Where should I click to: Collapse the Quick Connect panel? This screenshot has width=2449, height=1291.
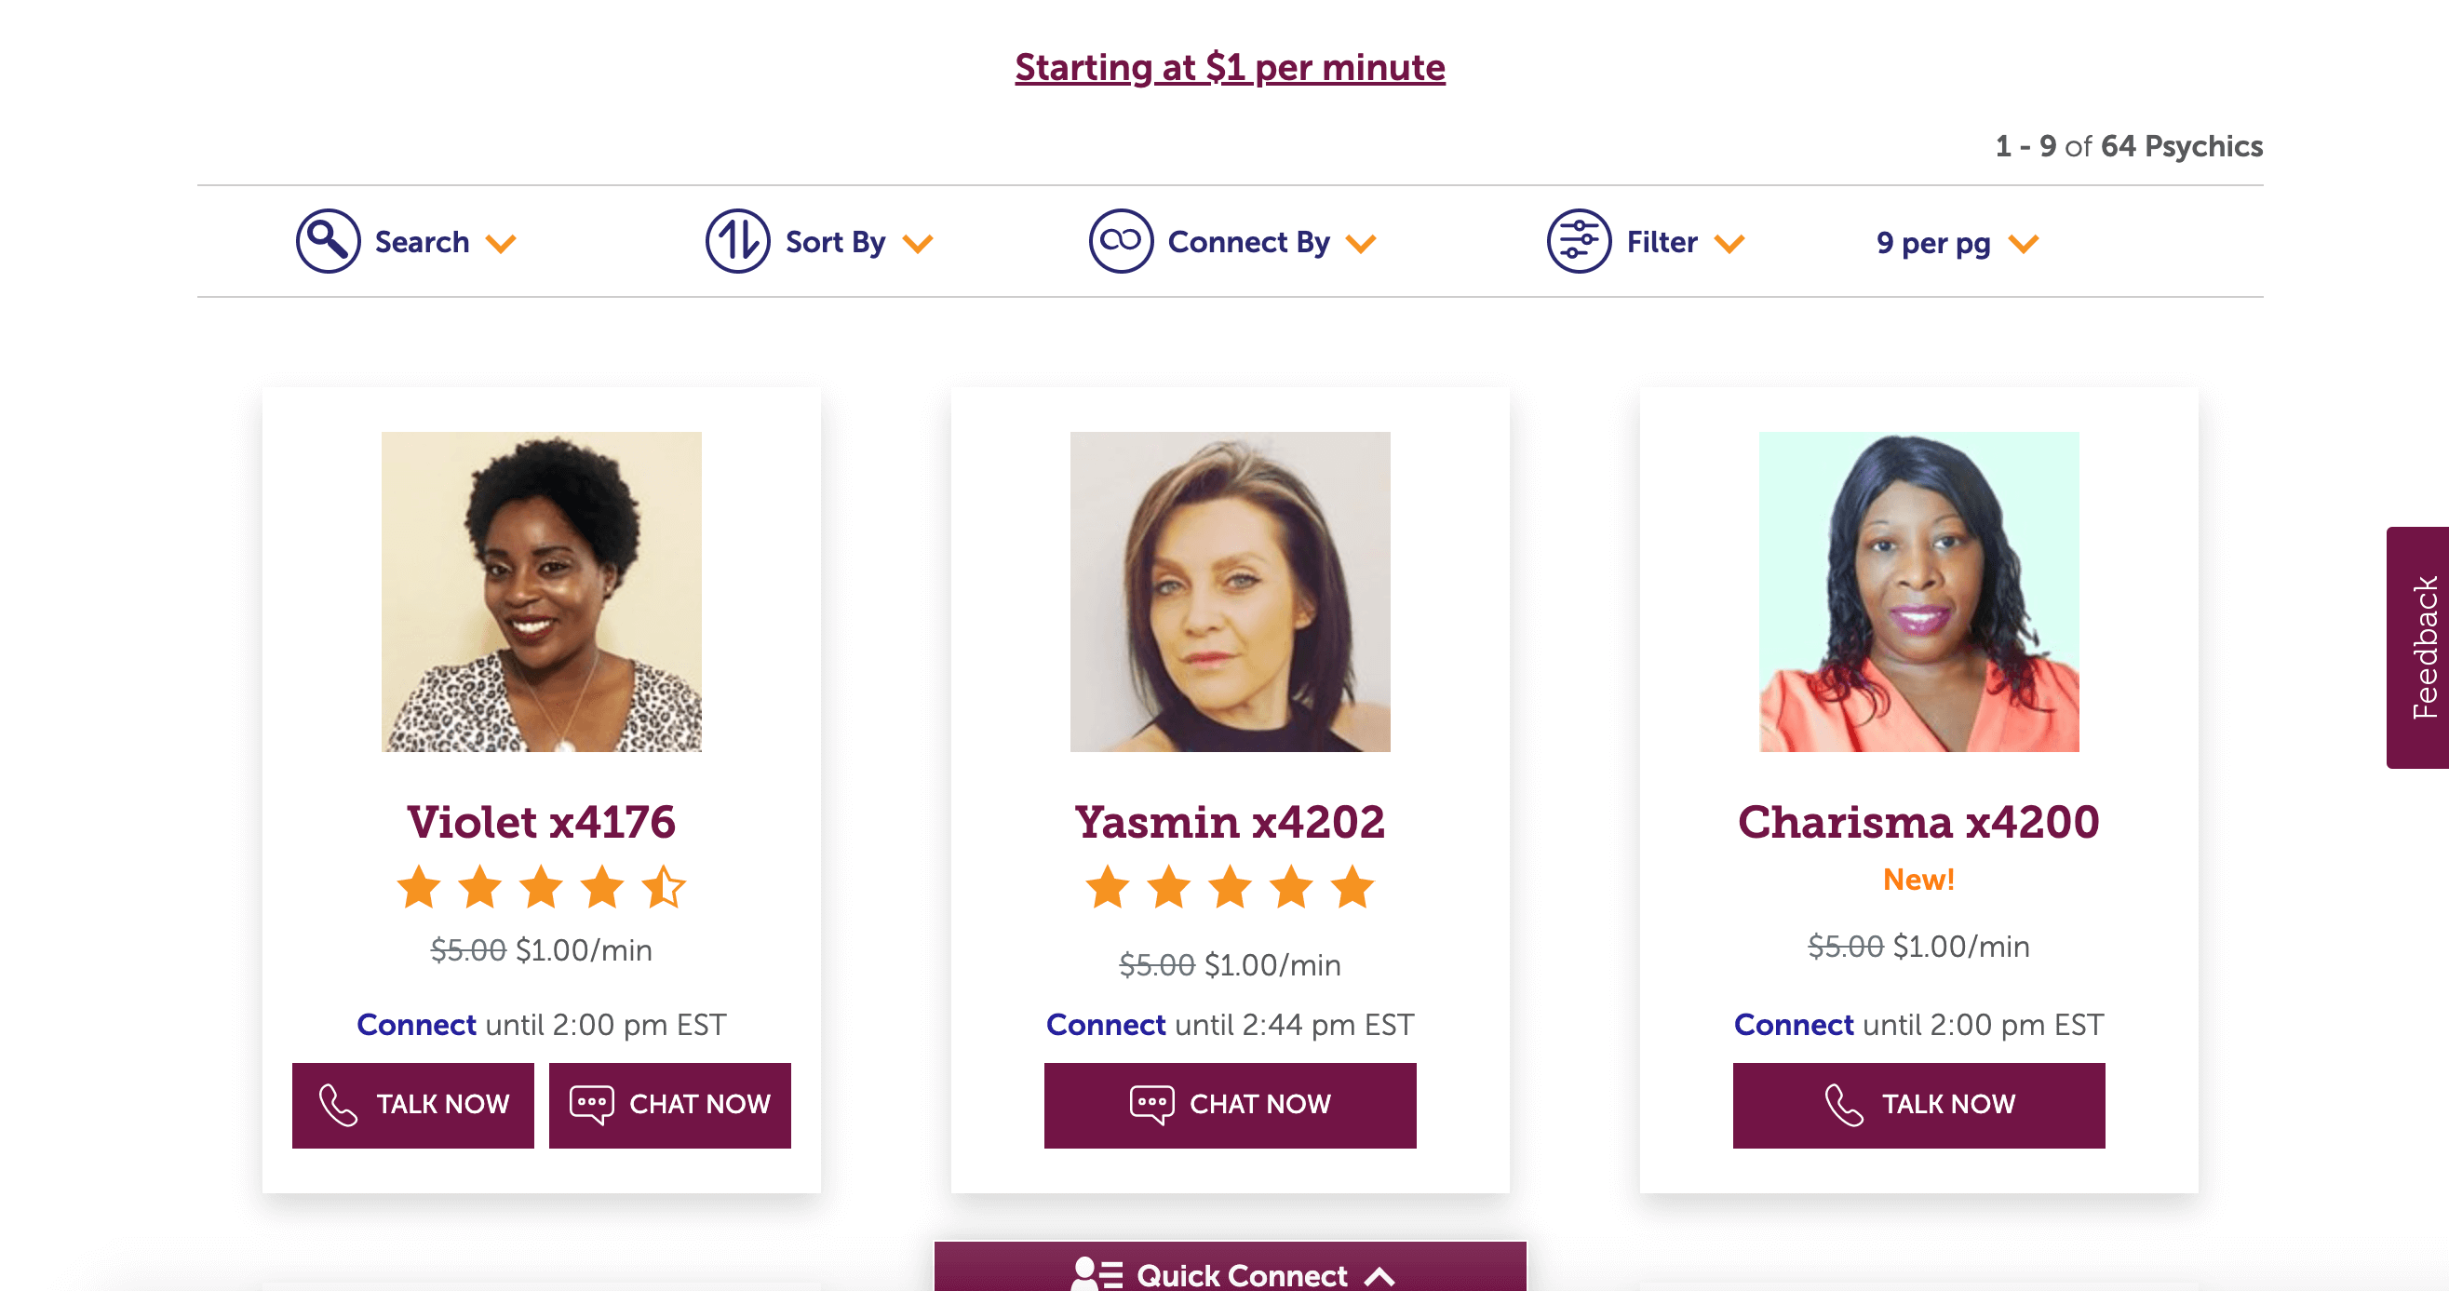(x=1380, y=1277)
